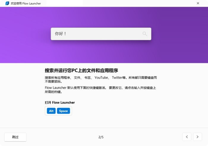Click the 欢迎使用 Flow Launcher window title

[x=26, y=3]
